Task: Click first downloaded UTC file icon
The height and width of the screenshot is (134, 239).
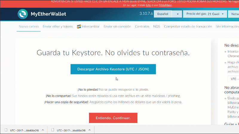Action: click(x=6, y=130)
